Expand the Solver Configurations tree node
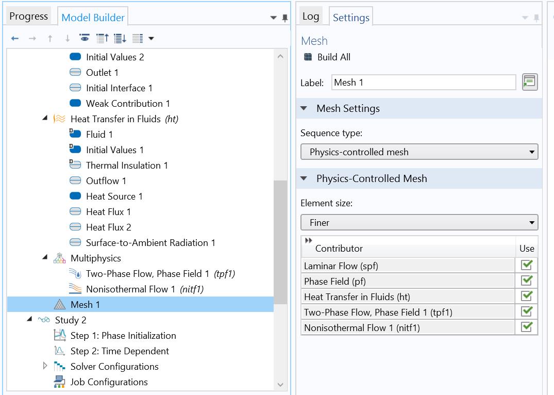The height and width of the screenshot is (395, 554). 45,366
